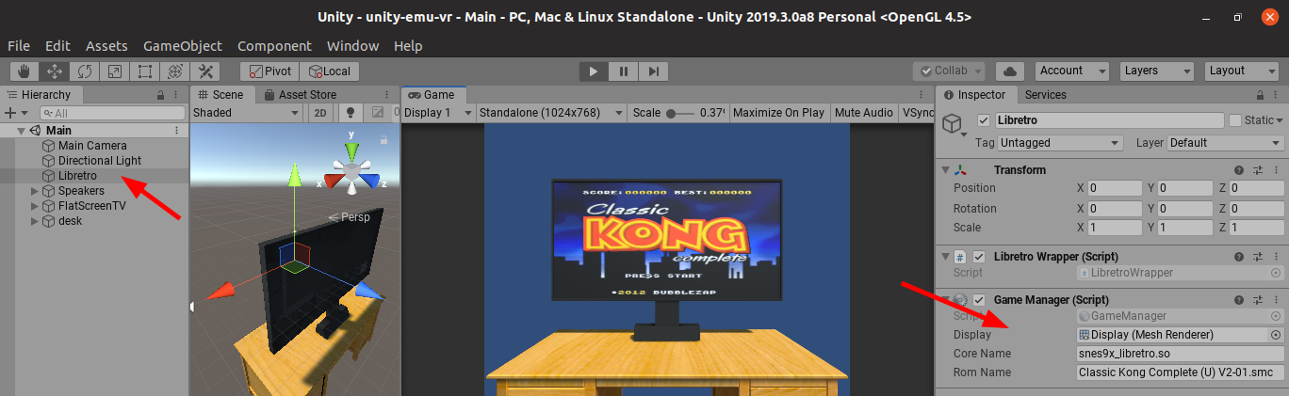Open the cloud services icon

point(1010,71)
